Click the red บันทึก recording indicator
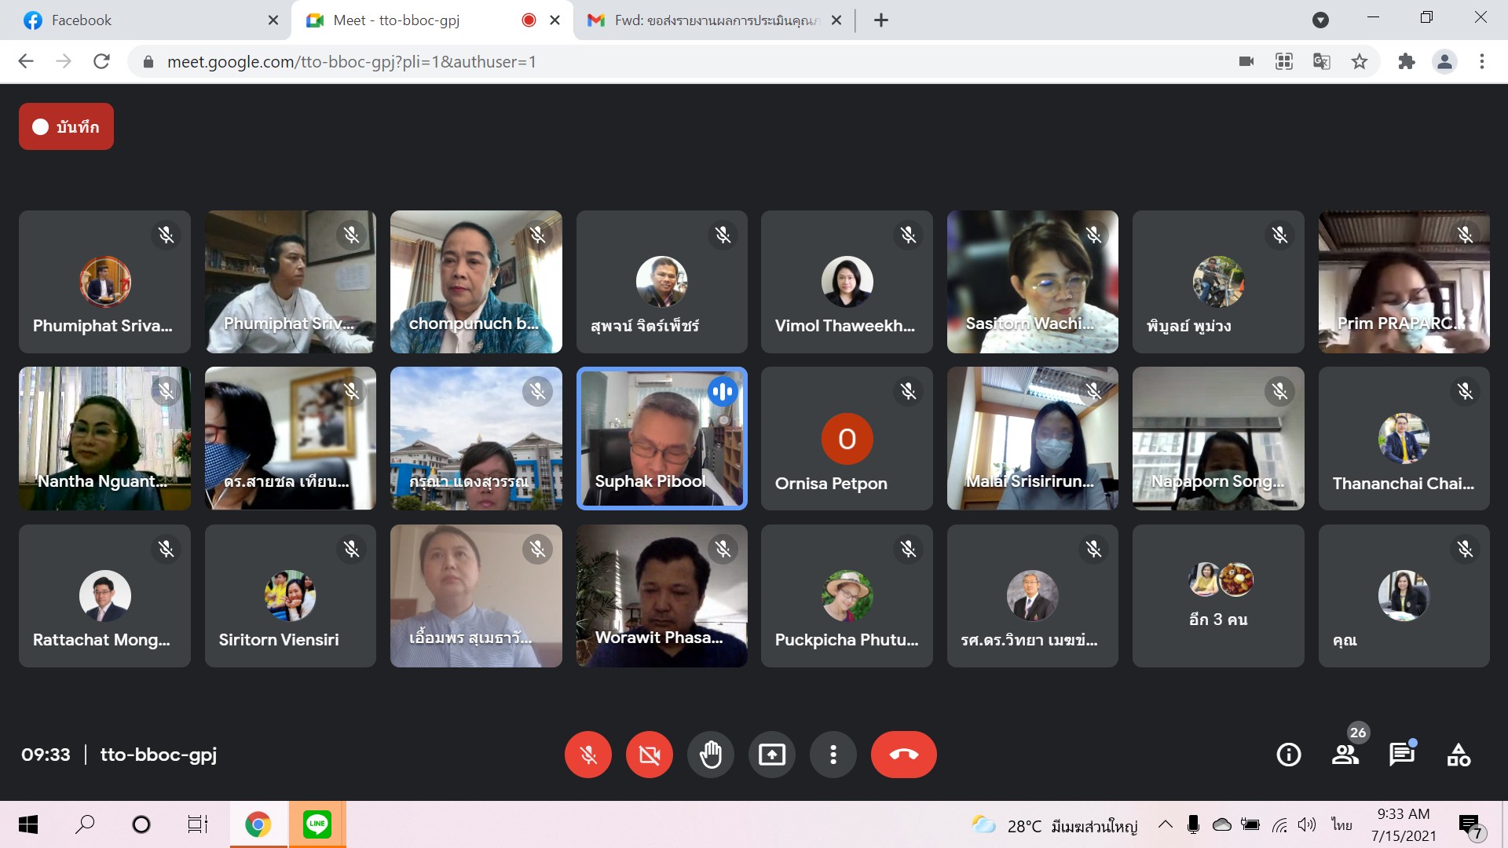This screenshot has height=848, width=1508. (66, 126)
